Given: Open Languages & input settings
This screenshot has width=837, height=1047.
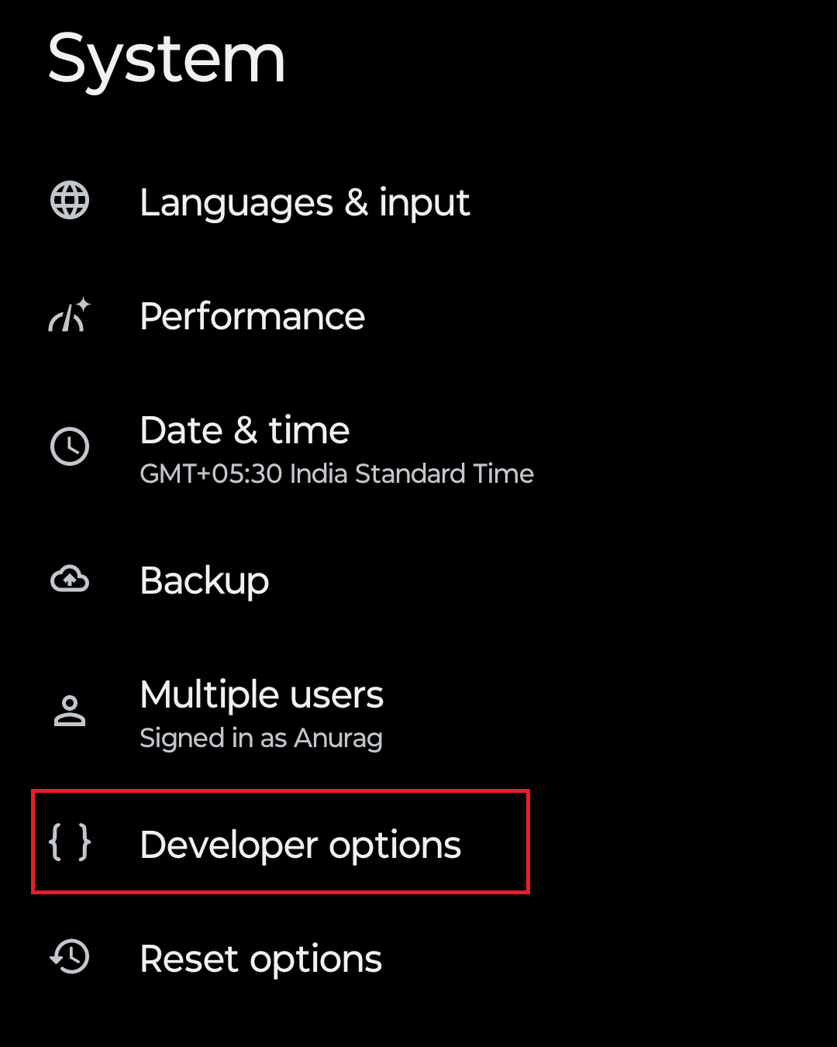Looking at the screenshot, I should [x=305, y=203].
